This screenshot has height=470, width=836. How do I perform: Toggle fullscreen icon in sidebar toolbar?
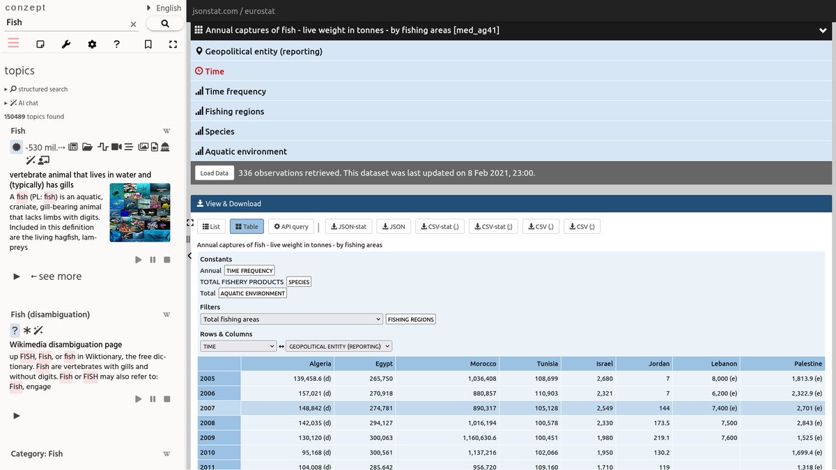(173, 45)
